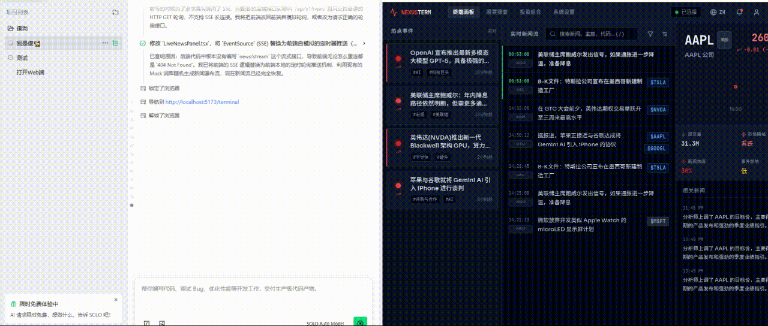Viewport: 768px width, 326px height.
Task: Click the $NVDA ticker badge
Action: click(658, 110)
